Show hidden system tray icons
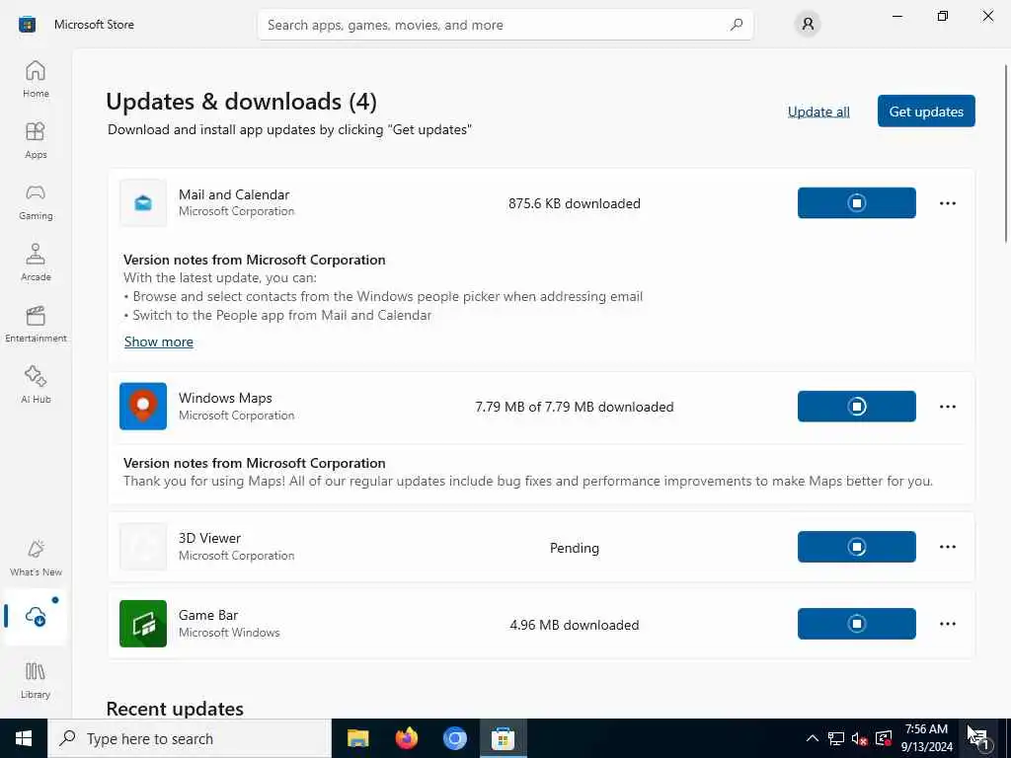The height and width of the screenshot is (758, 1011). 813,738
